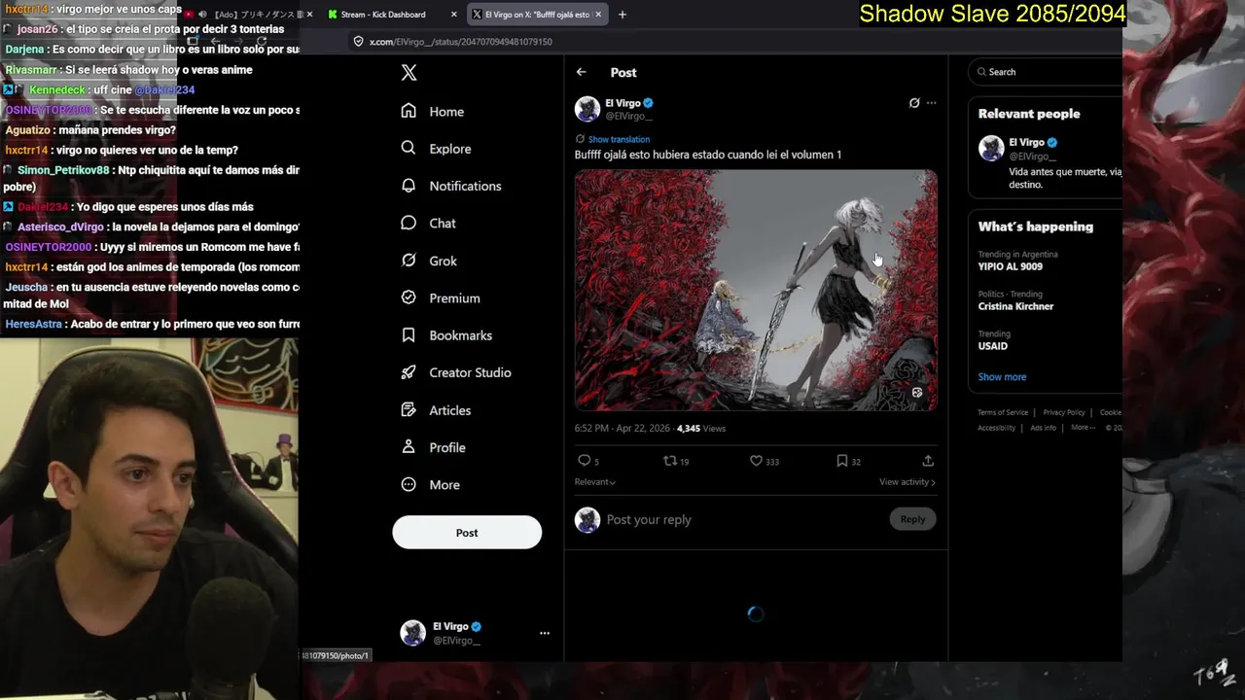Viewport: 1245px width, 700px height.
Task: Open Bookmarks in the sidebar
Action: (x=446, y=335)
